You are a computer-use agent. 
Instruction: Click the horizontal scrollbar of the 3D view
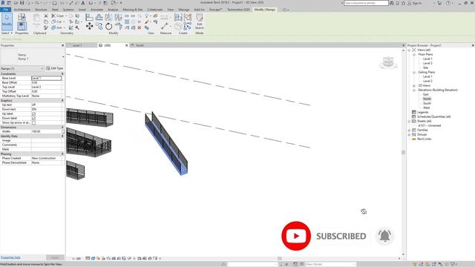coord(280,259)
